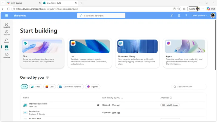Click the Dennis Scherrer account name
This screenshot has width=217, height=122.
point(200,15)
